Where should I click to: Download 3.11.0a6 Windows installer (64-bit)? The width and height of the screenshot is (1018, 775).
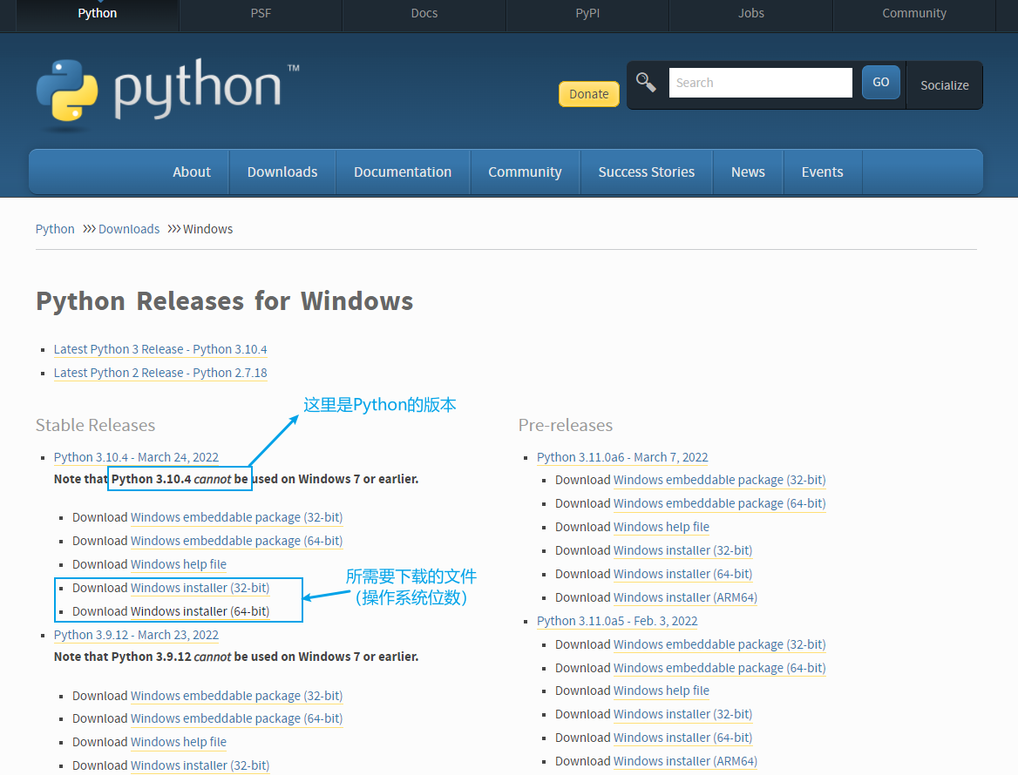coord(683,574)
